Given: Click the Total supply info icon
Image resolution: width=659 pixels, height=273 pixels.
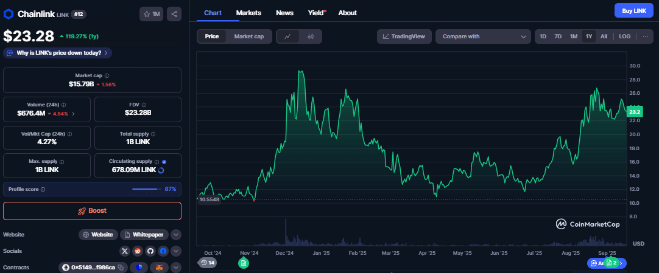Looking at the screenshot, I should point(153,134).
